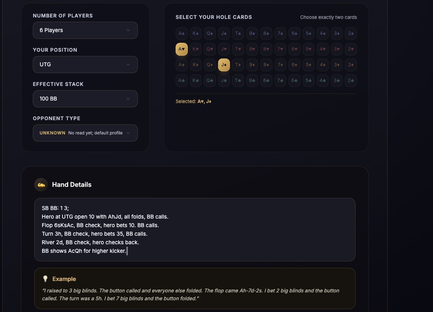Click the writing hand icon beside Hand Details
The image size is (433, 312).
pos(41,185)
